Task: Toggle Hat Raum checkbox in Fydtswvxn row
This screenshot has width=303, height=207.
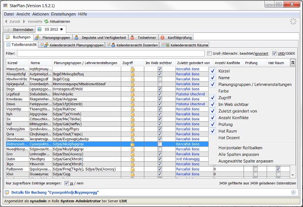Action: pos(278,169)
